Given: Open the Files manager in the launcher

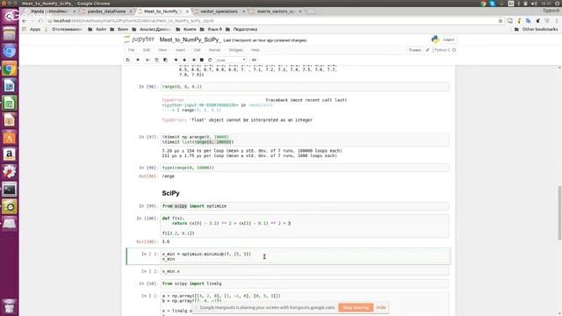Looking at the screenshot, I should (10, 33).
